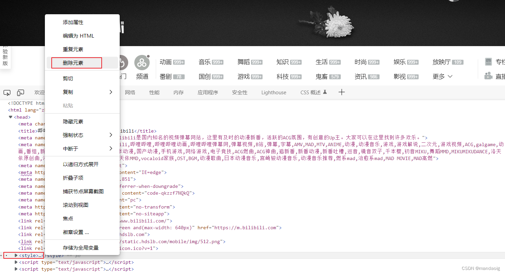Switch to the 网络 DevTools tab

tap(130, 92)
